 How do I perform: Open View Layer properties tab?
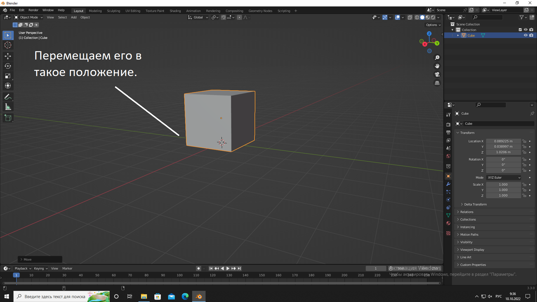tap(448, 140)
